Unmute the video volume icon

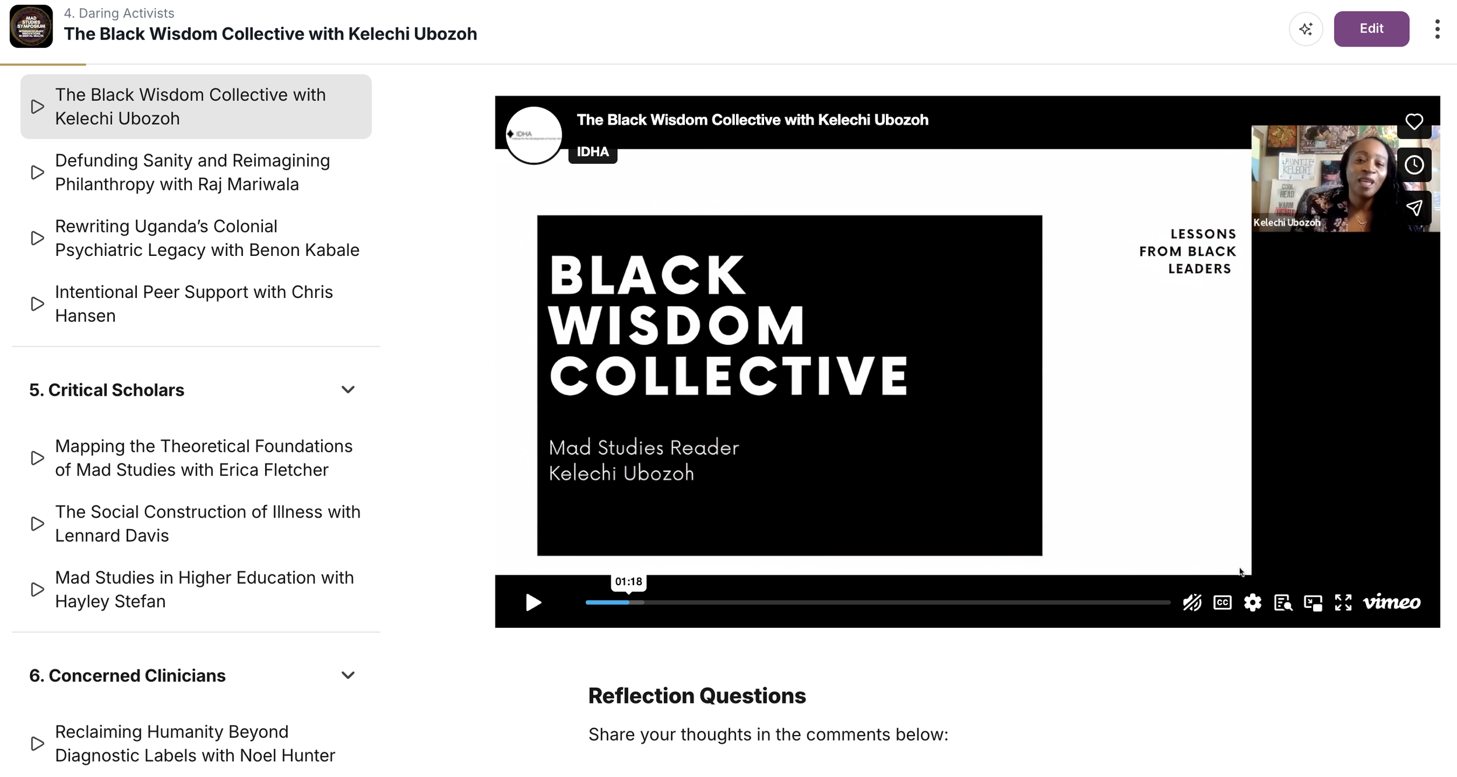(1192, 602)
